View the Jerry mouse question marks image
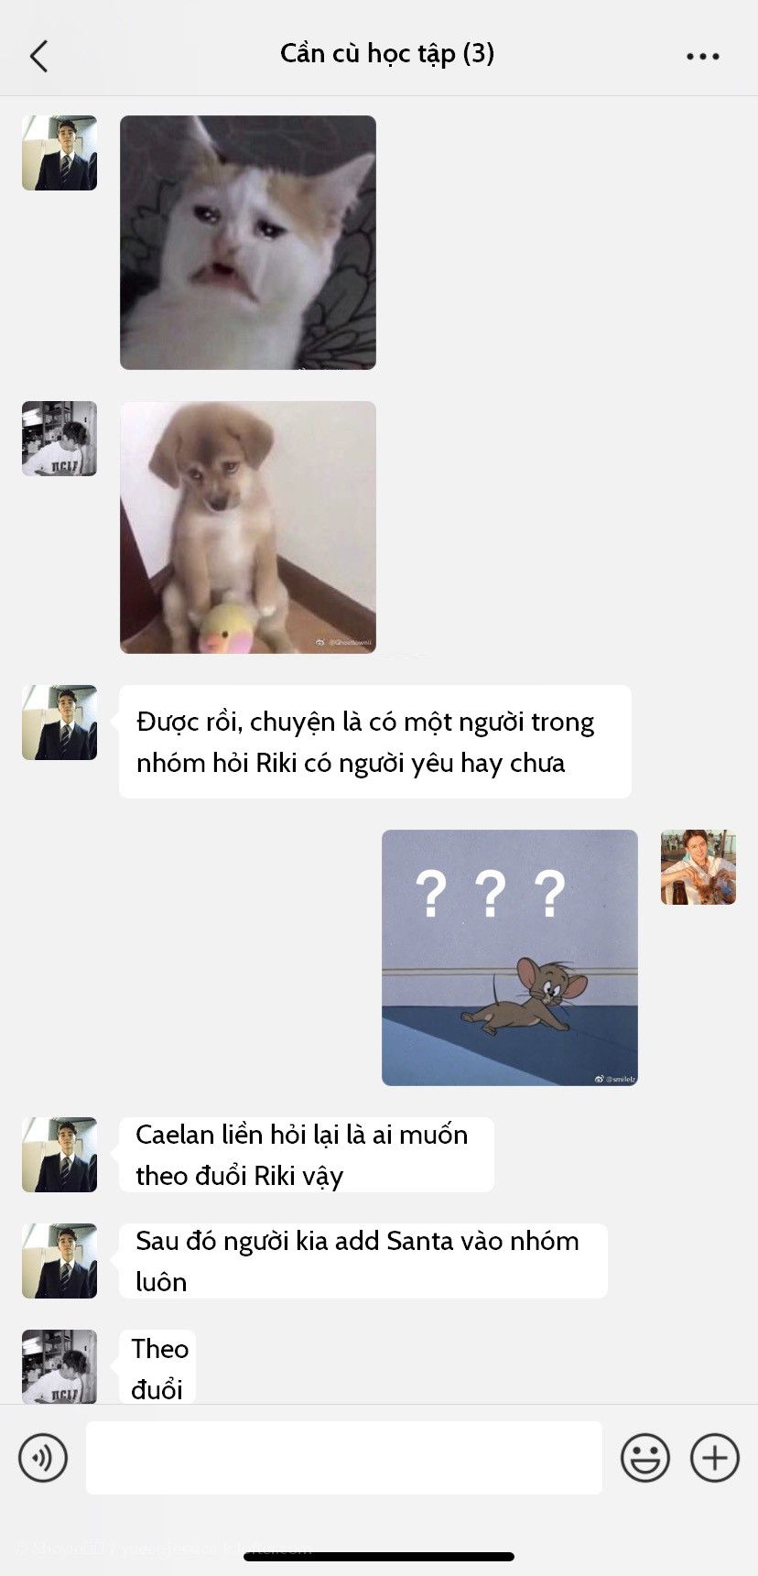 (x=510, y=958)
